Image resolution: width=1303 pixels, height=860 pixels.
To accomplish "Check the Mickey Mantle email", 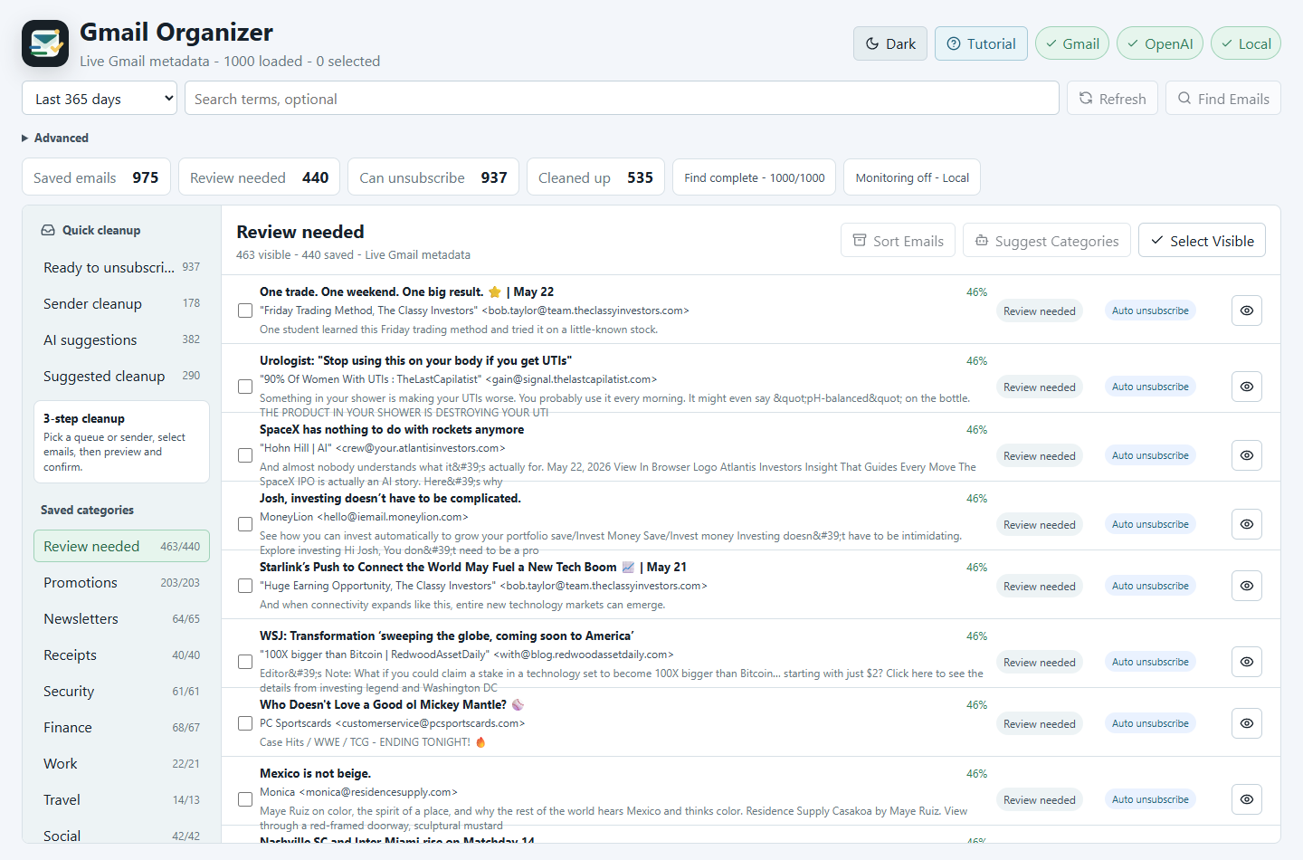I will coord(245,723).
